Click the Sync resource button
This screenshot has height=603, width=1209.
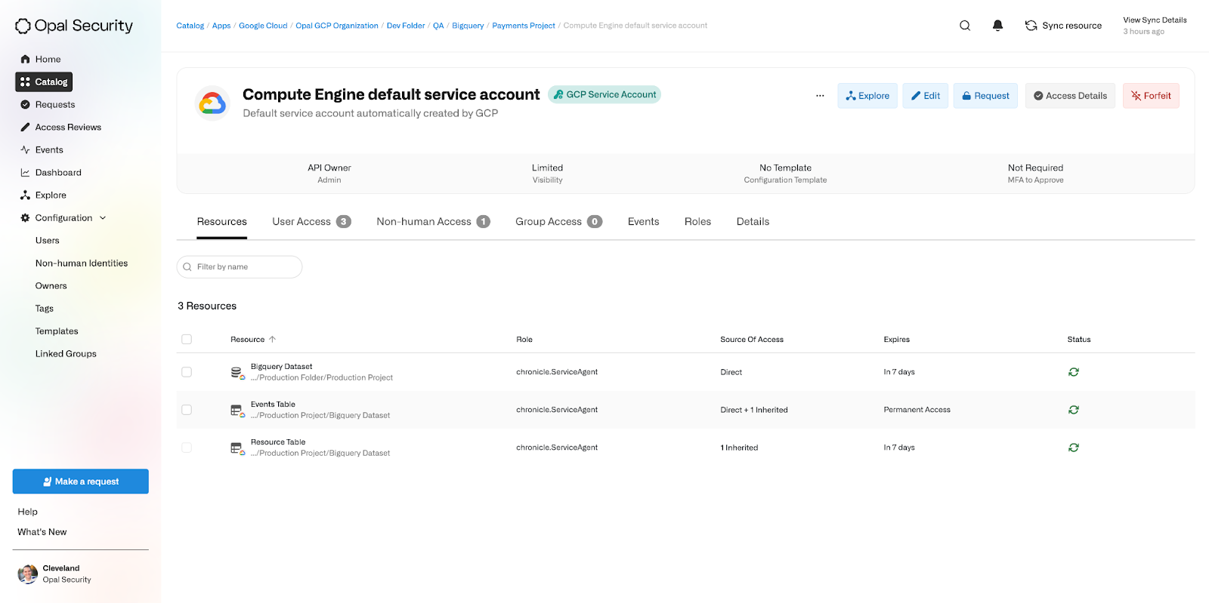coord(1063,26)
